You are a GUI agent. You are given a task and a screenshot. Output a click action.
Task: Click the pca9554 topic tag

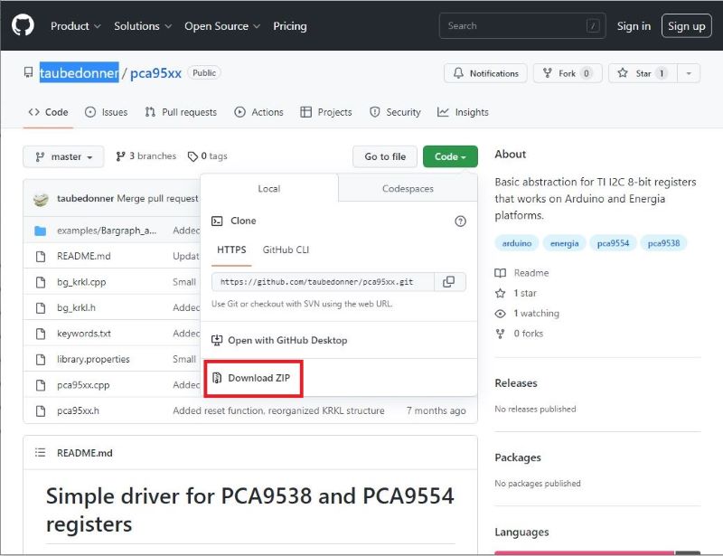pyautogui.click(x=613, y=243)
